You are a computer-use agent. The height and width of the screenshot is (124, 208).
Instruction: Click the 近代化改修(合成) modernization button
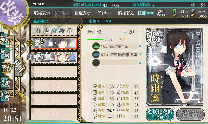(x=160, y=114)
